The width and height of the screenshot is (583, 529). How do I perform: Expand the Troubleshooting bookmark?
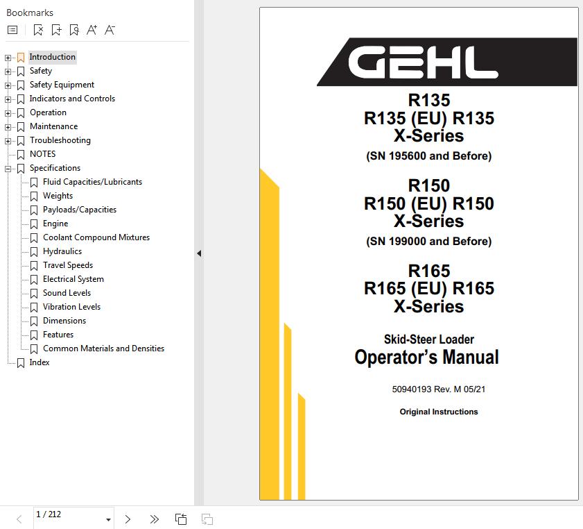pos(8,141)
